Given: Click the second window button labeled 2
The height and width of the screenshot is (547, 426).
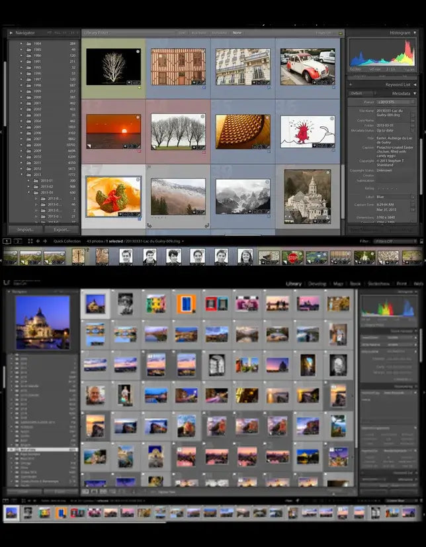Looking at the screenshot, I should click(x=18, y=241).
